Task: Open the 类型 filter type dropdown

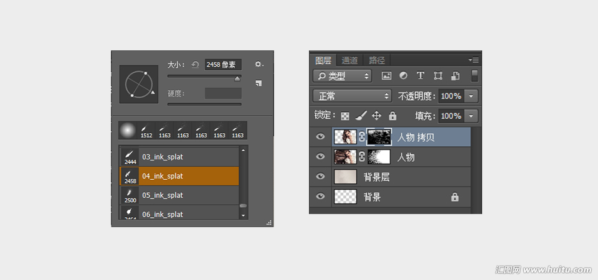Action: 342,76
